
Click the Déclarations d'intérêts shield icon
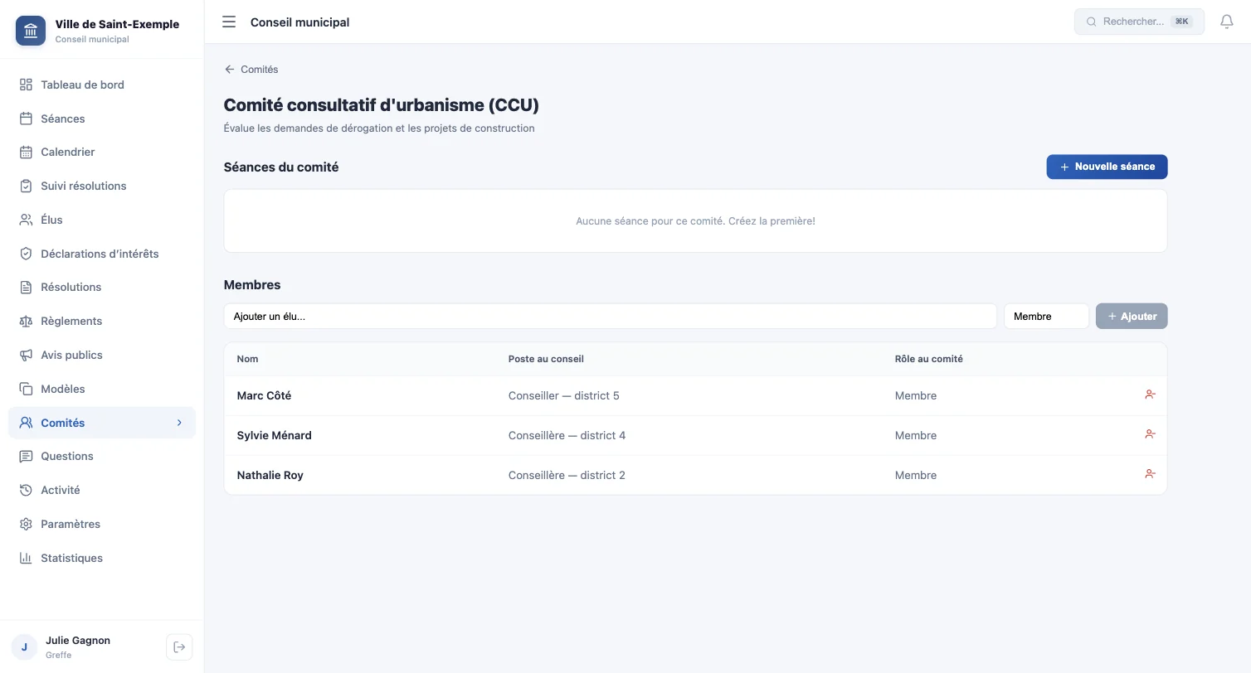click(x=26, y=254)
